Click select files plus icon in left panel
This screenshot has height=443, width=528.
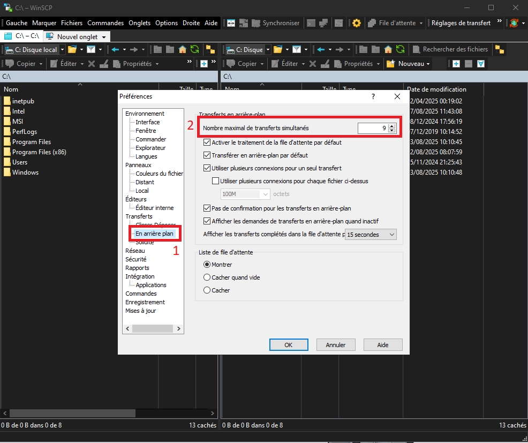203,64
